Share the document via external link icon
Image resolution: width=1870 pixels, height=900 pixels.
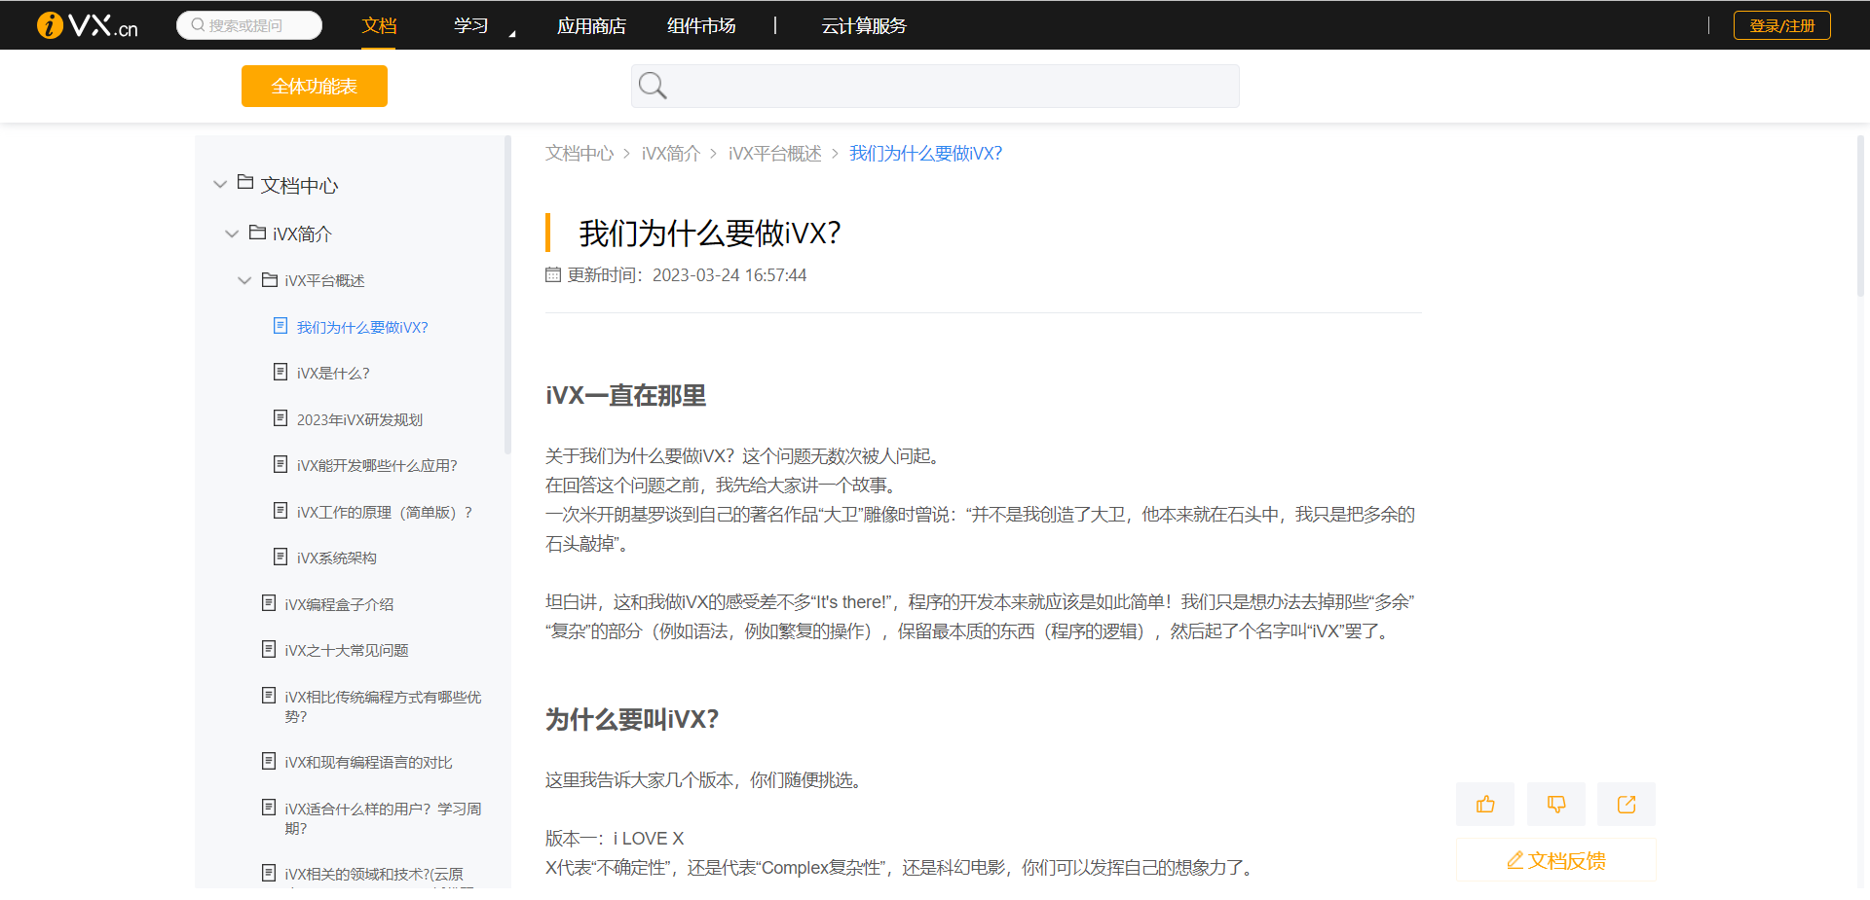1627,805
